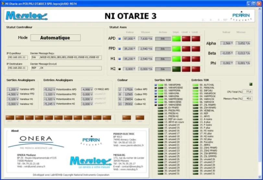Click the Beta Vitesse 0,013 °/s field
This screenshot has width=263, height=180.
click(x=243, y=53)
